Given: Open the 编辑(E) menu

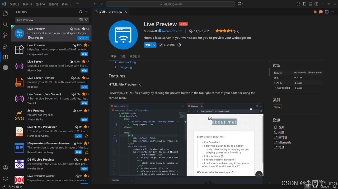Looking at the screenshot, I should pyautogui.click(x=27, y=4).
